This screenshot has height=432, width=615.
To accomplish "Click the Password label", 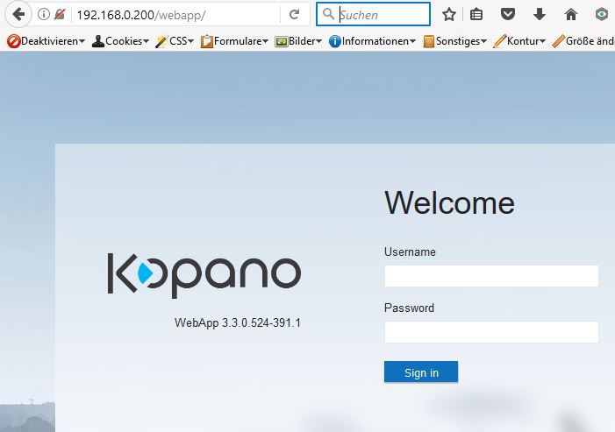I will coord(409,308).
